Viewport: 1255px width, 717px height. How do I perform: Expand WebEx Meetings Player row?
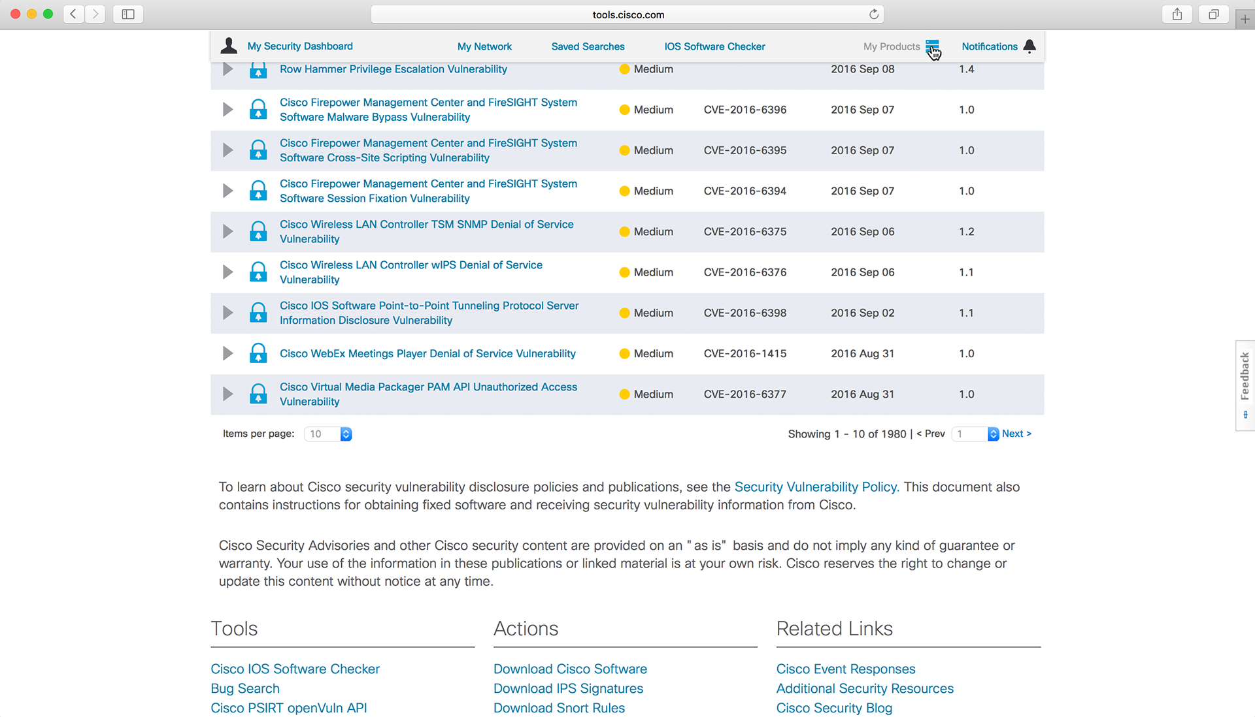click(x=227, y=353)
